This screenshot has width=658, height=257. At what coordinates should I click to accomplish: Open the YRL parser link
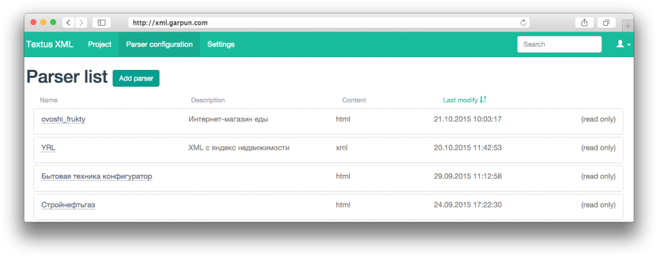pos(48,148)
